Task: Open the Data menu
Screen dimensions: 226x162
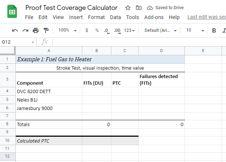Action: click(x=115, y=17)
